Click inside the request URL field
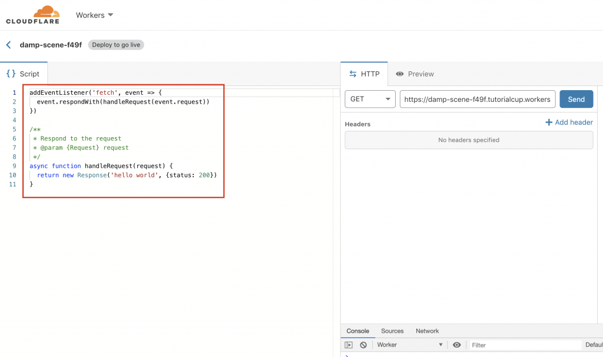The image size is (603, 357). (x=477, y=99)
